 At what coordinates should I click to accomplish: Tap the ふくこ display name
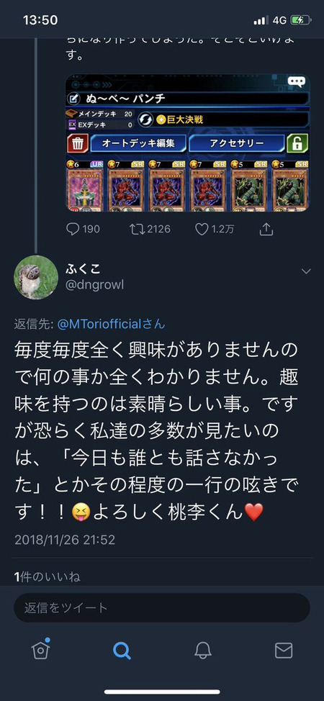[83, 268]
